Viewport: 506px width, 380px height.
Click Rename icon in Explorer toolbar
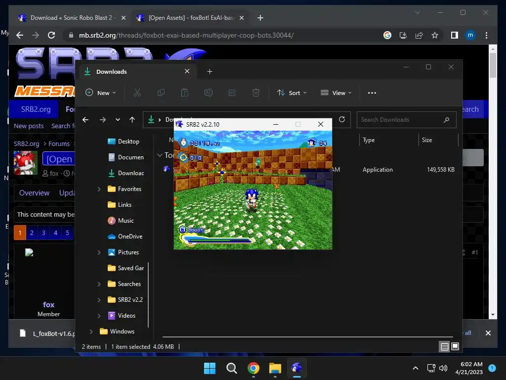(x=209, y=93)
